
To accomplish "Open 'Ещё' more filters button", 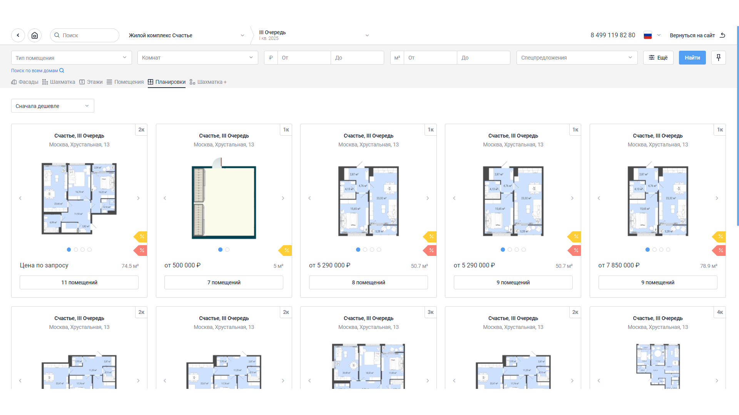I will pos(658,58).
